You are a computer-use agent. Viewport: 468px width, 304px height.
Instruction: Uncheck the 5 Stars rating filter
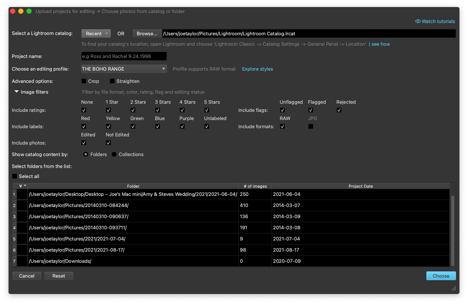[206, 110]
